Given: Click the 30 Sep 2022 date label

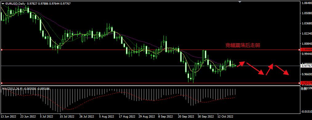Looking at the screenshot, I should [x=206, y=116].
